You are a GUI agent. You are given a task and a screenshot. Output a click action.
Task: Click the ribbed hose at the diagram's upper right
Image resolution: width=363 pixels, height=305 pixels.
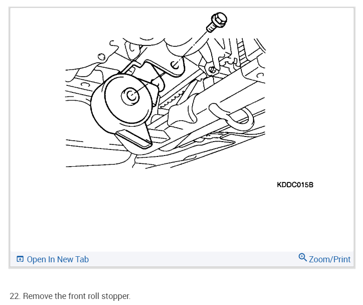(x=241, y=52)
